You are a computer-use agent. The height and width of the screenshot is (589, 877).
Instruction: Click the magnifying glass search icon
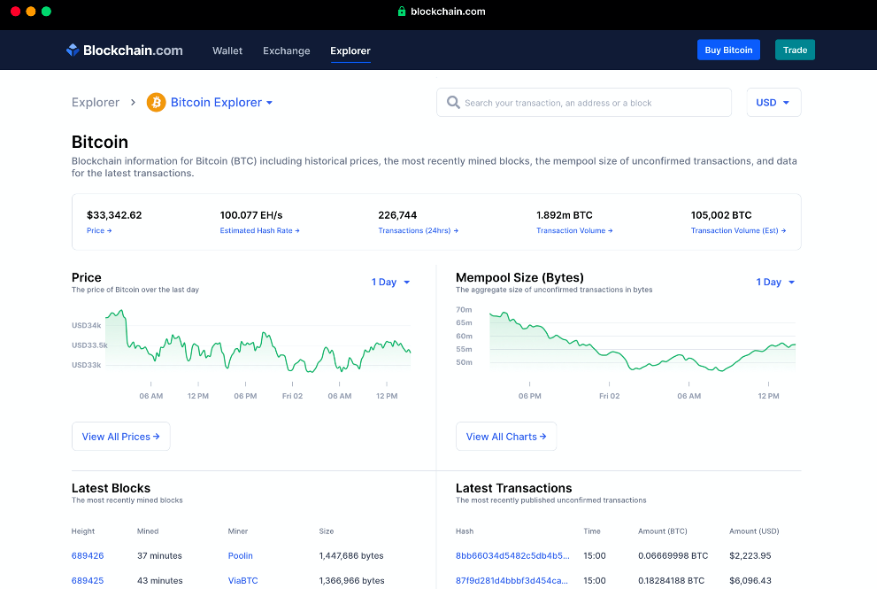[x=453, y=103]
